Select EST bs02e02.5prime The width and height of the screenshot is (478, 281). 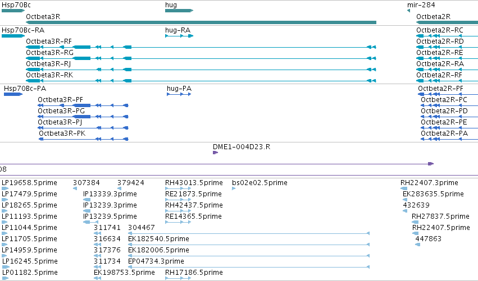260,183
